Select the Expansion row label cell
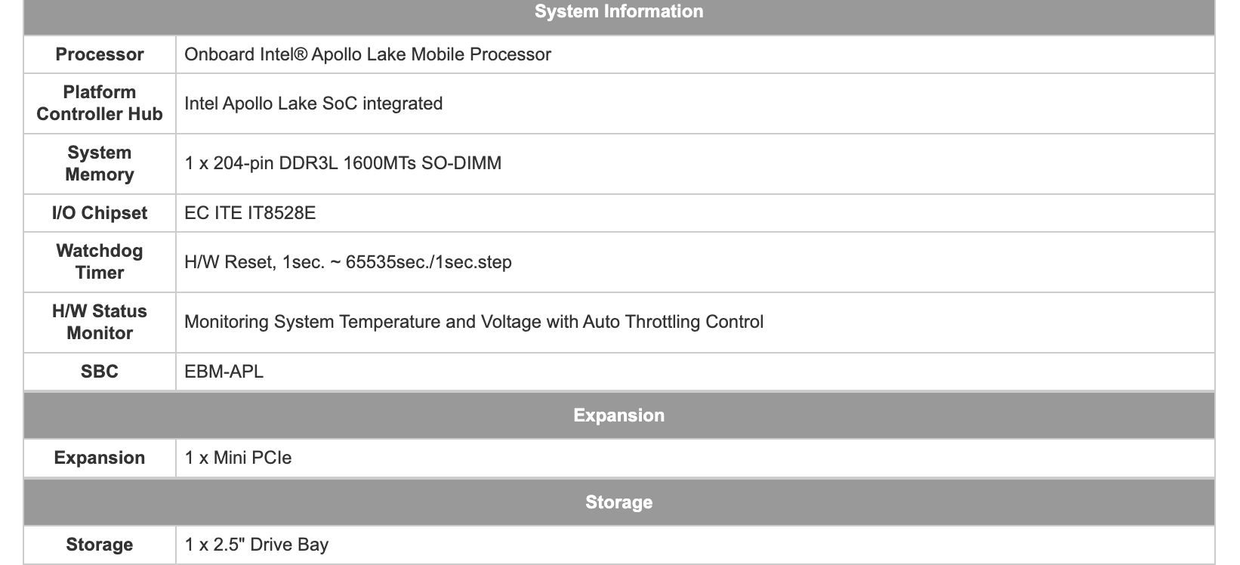Image resolution: width=1240 pixels, height=565 pixels. (x=100, y=458)
